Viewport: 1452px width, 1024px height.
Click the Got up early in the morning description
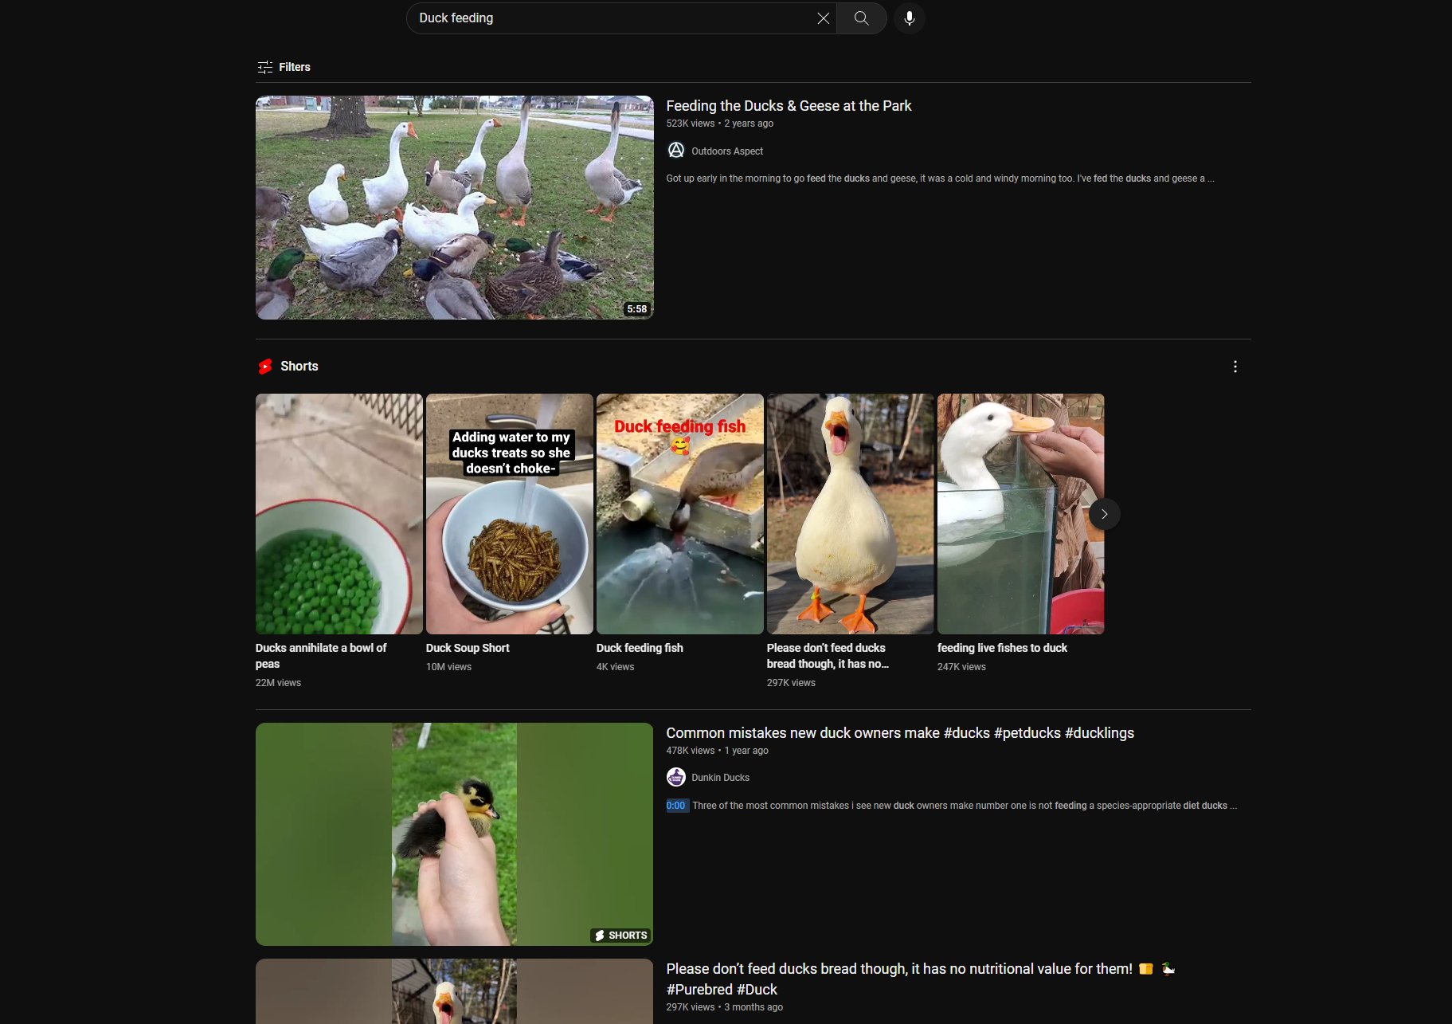tap(940, 179)
